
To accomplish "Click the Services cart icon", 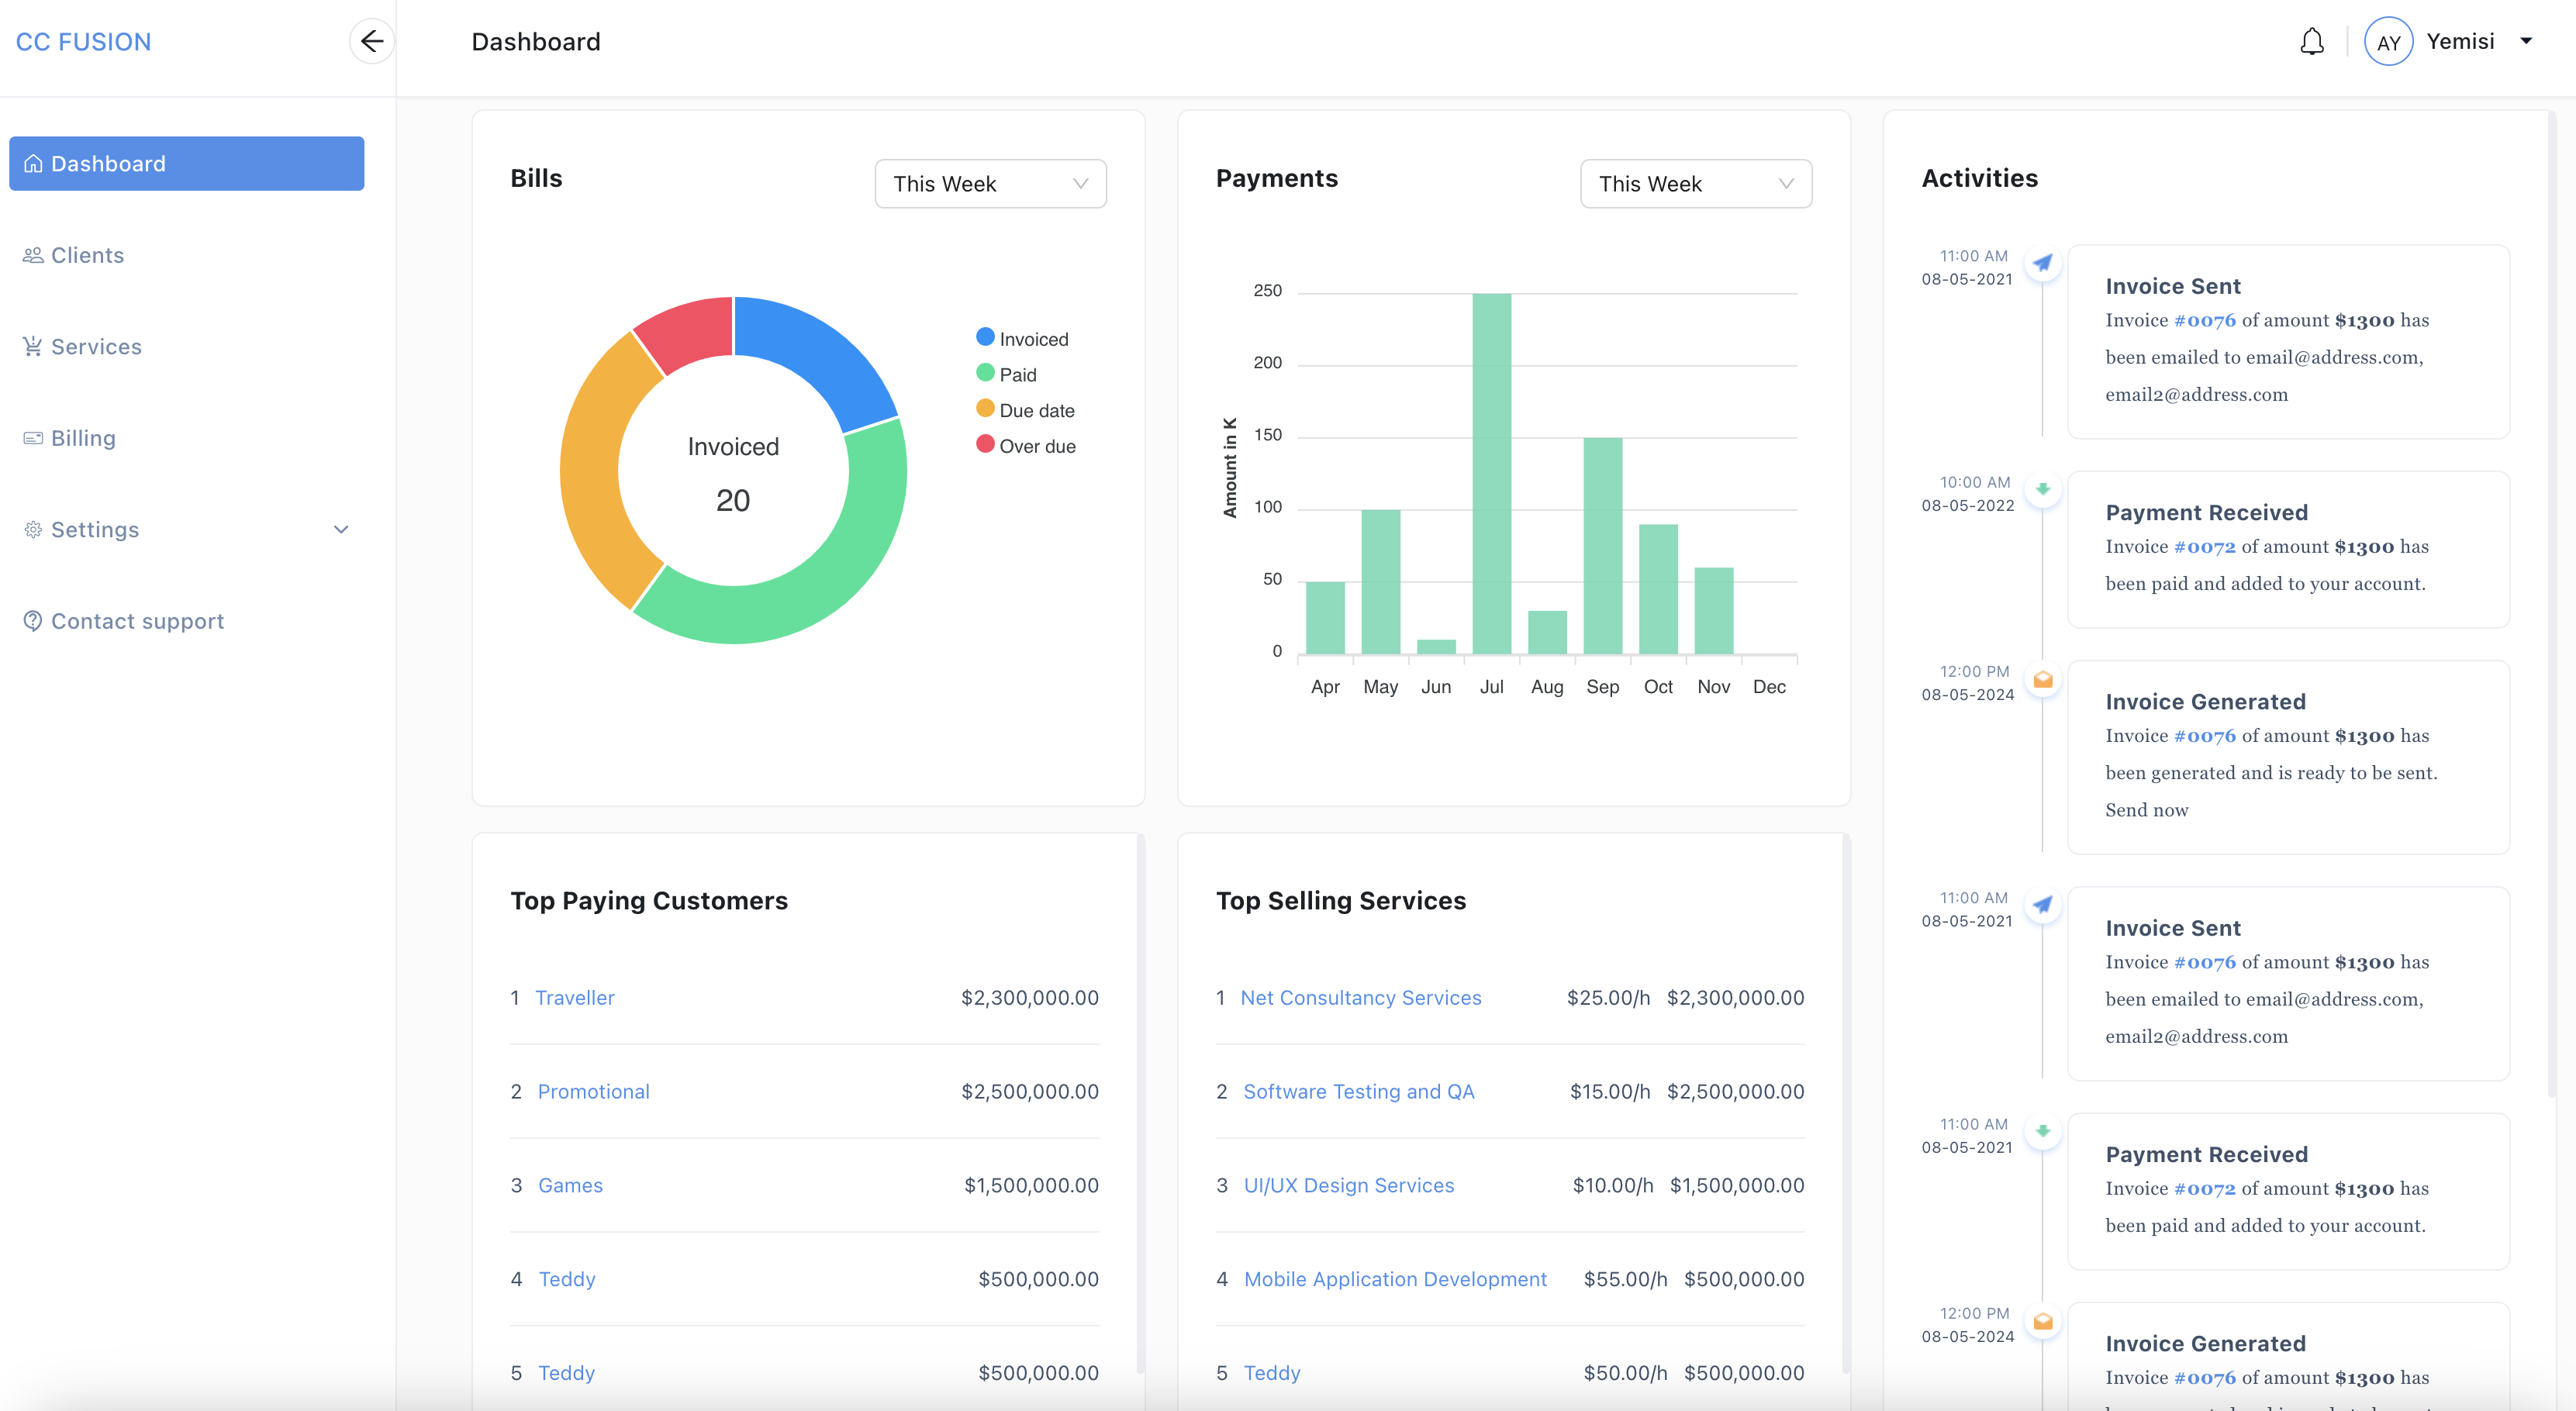I will pyautogui.click(x=33, y=346).
